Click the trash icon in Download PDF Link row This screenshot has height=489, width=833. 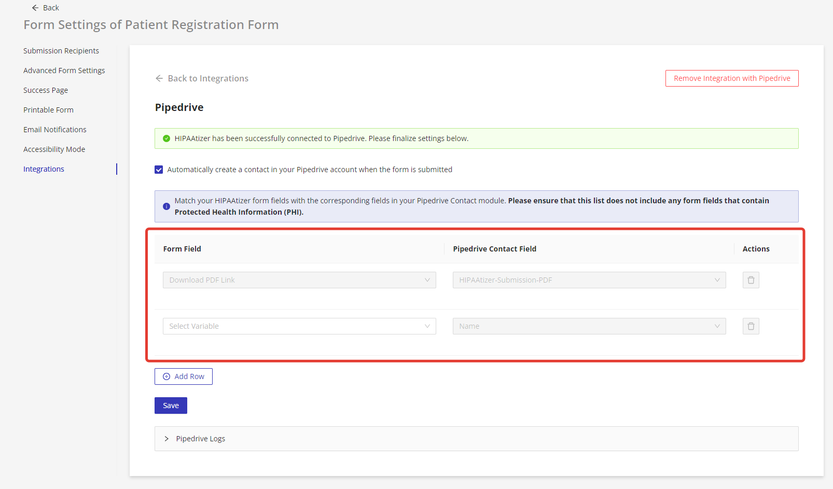point(751,280)
